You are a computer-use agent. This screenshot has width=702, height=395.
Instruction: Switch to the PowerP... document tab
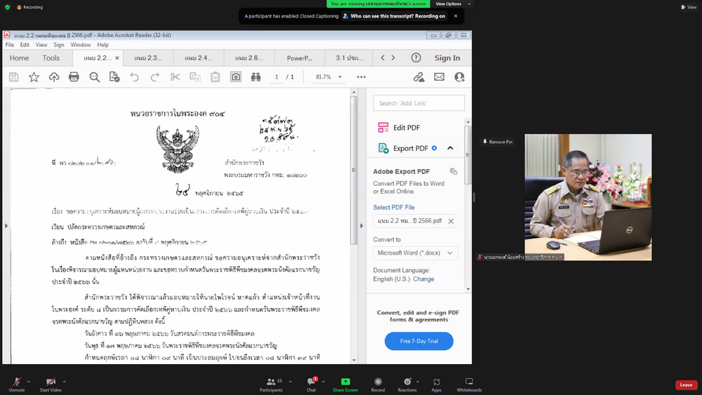click(x=300, y=58)
